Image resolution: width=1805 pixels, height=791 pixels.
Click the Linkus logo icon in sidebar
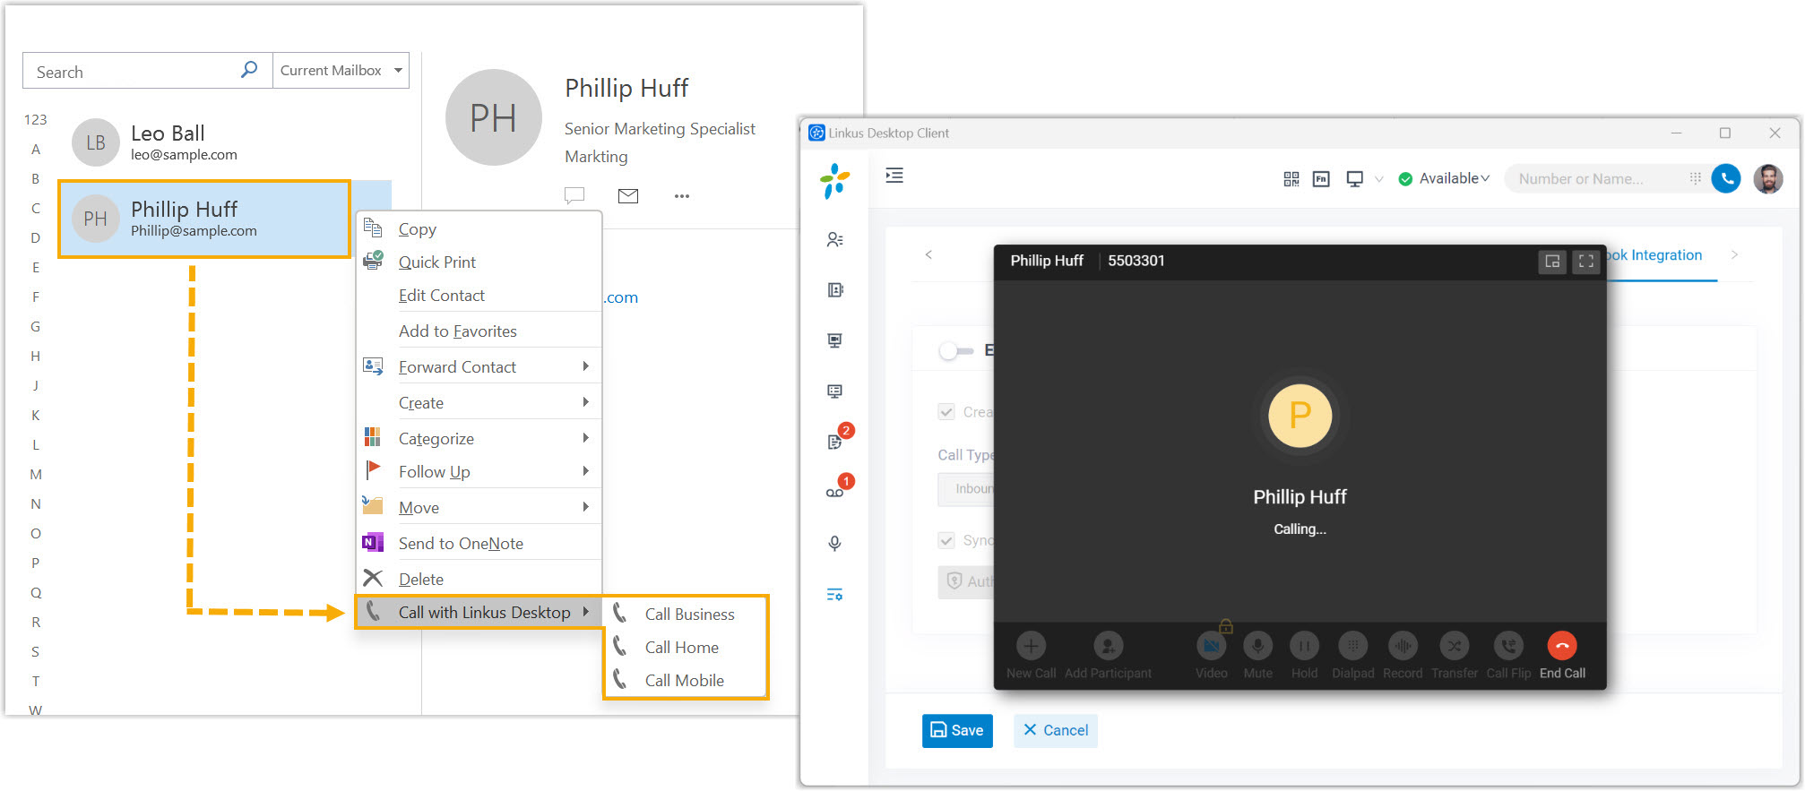pyautogui.click(x=834, y=181)
